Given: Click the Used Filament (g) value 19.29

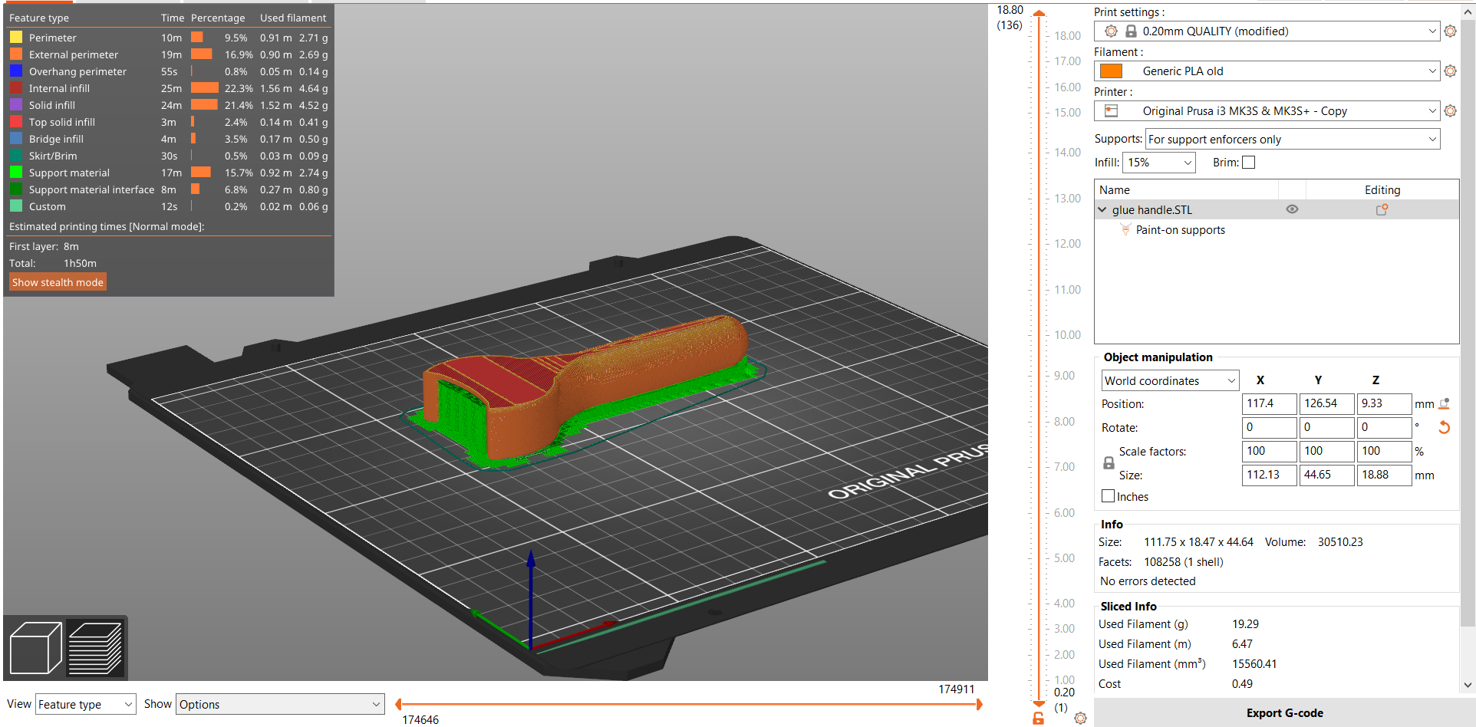Looking at the screenshot, I should click(x=1245, y=624).
